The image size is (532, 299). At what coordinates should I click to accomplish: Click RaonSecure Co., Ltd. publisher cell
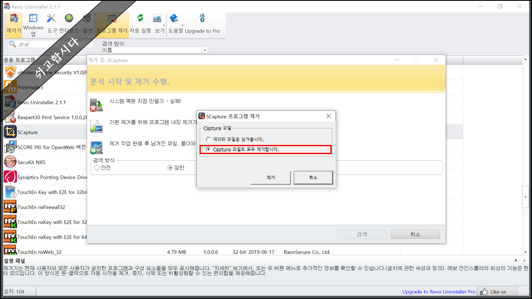(x=307, y=252)
